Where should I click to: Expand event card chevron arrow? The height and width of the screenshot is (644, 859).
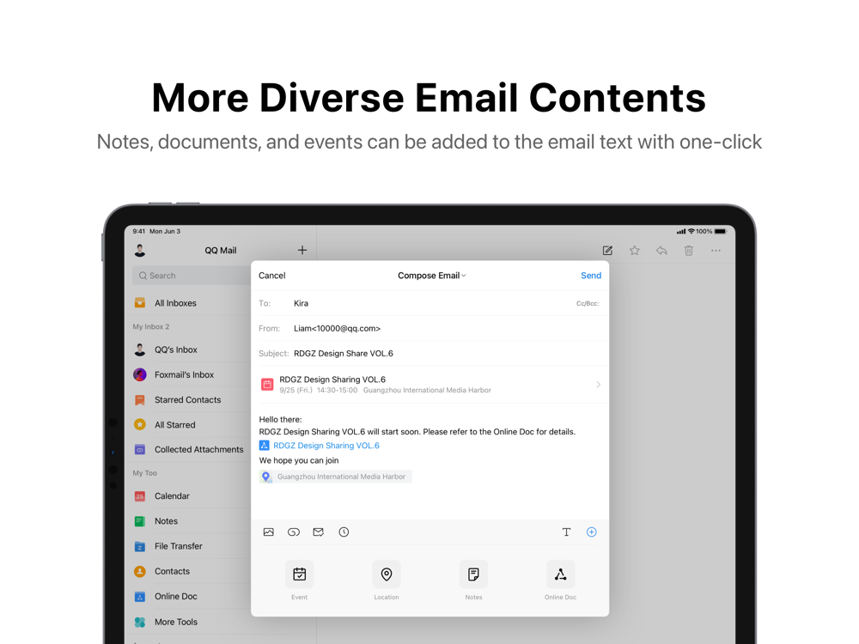click(598, 385)
